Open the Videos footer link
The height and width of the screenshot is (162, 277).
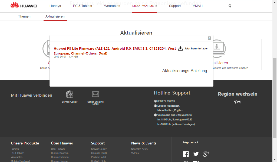click(135, 153)
